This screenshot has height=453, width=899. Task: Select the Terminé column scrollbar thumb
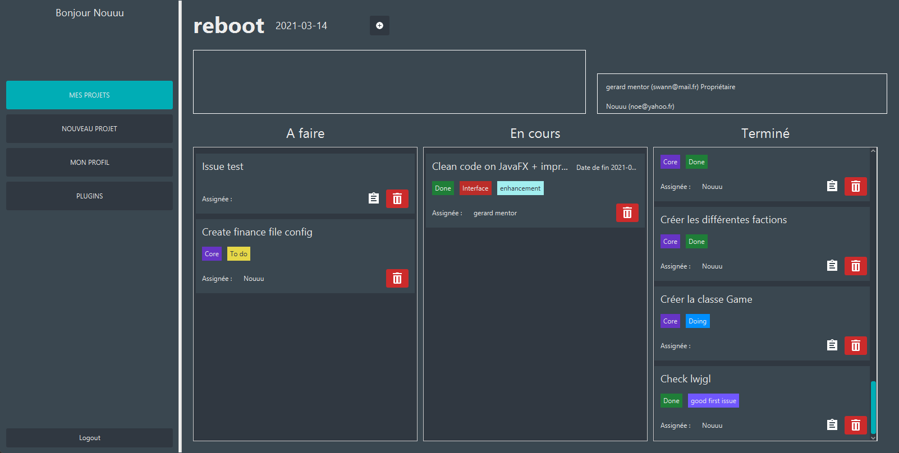pos(873,408)
